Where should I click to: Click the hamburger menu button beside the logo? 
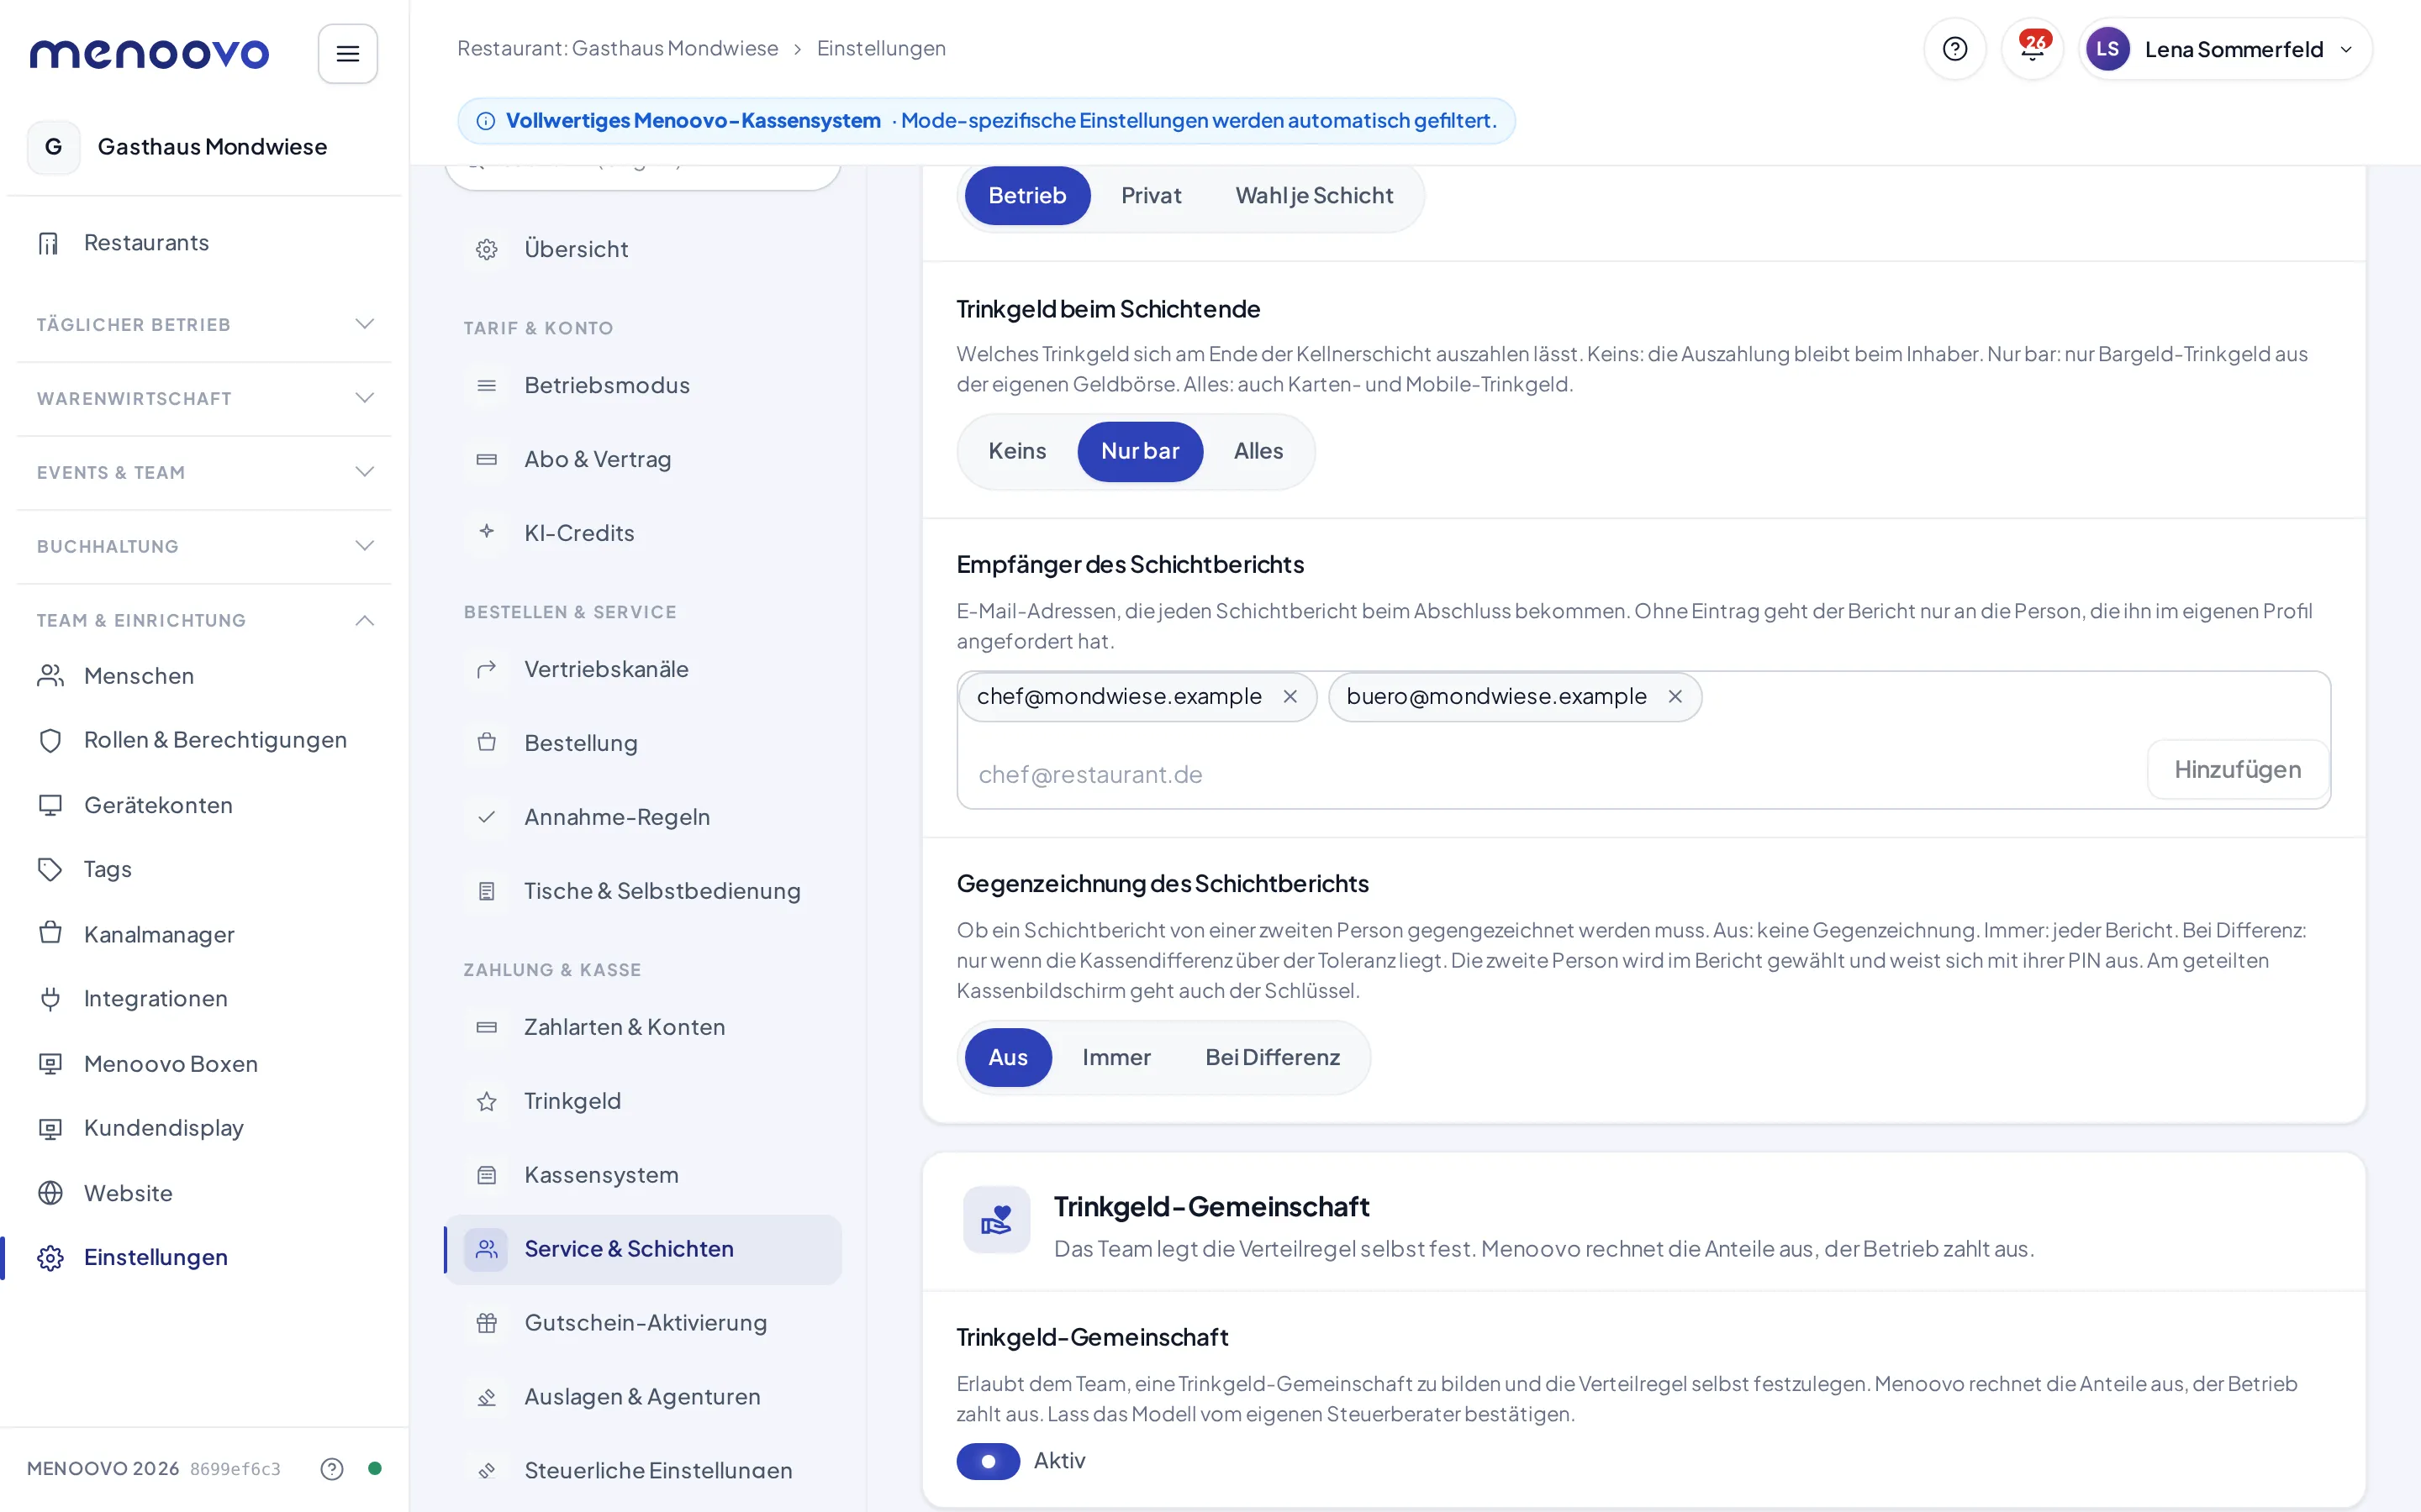(347, 54)
